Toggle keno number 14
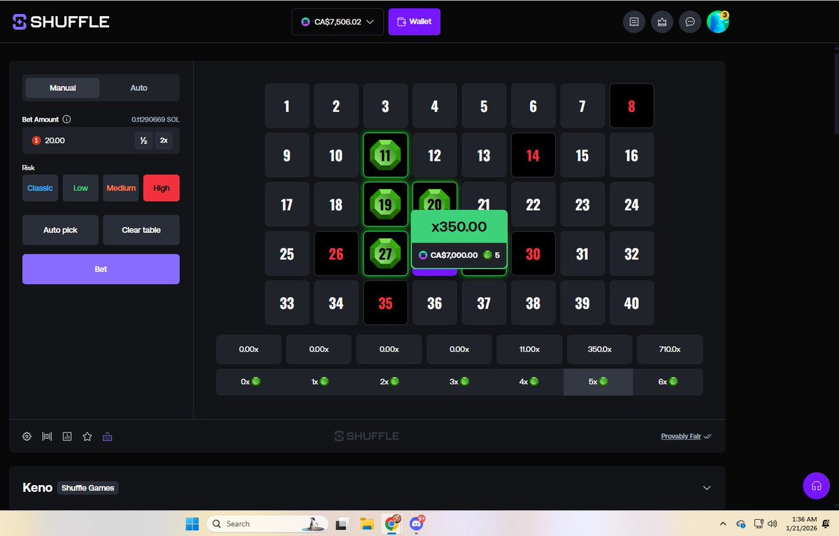The image size is (839, 536). click(x=533, y=155)
